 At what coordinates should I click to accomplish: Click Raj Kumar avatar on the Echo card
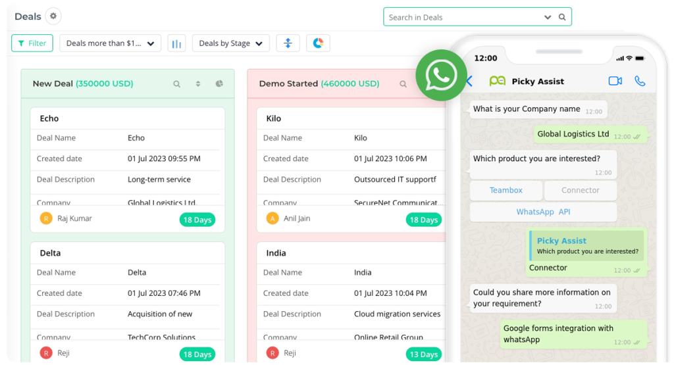pos(46,218)
